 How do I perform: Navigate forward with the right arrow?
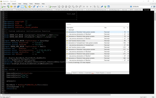46,7
